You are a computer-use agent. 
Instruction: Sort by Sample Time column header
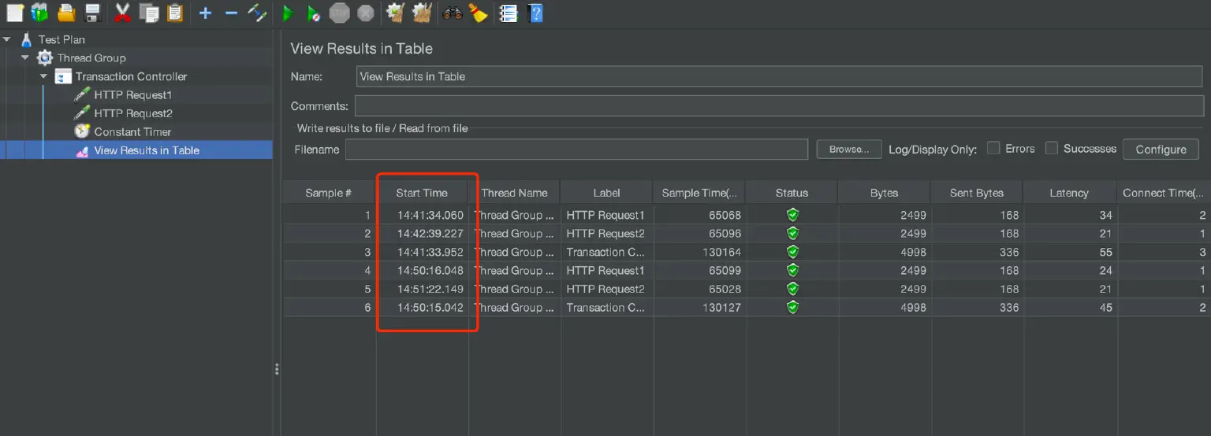click(699, 193)
